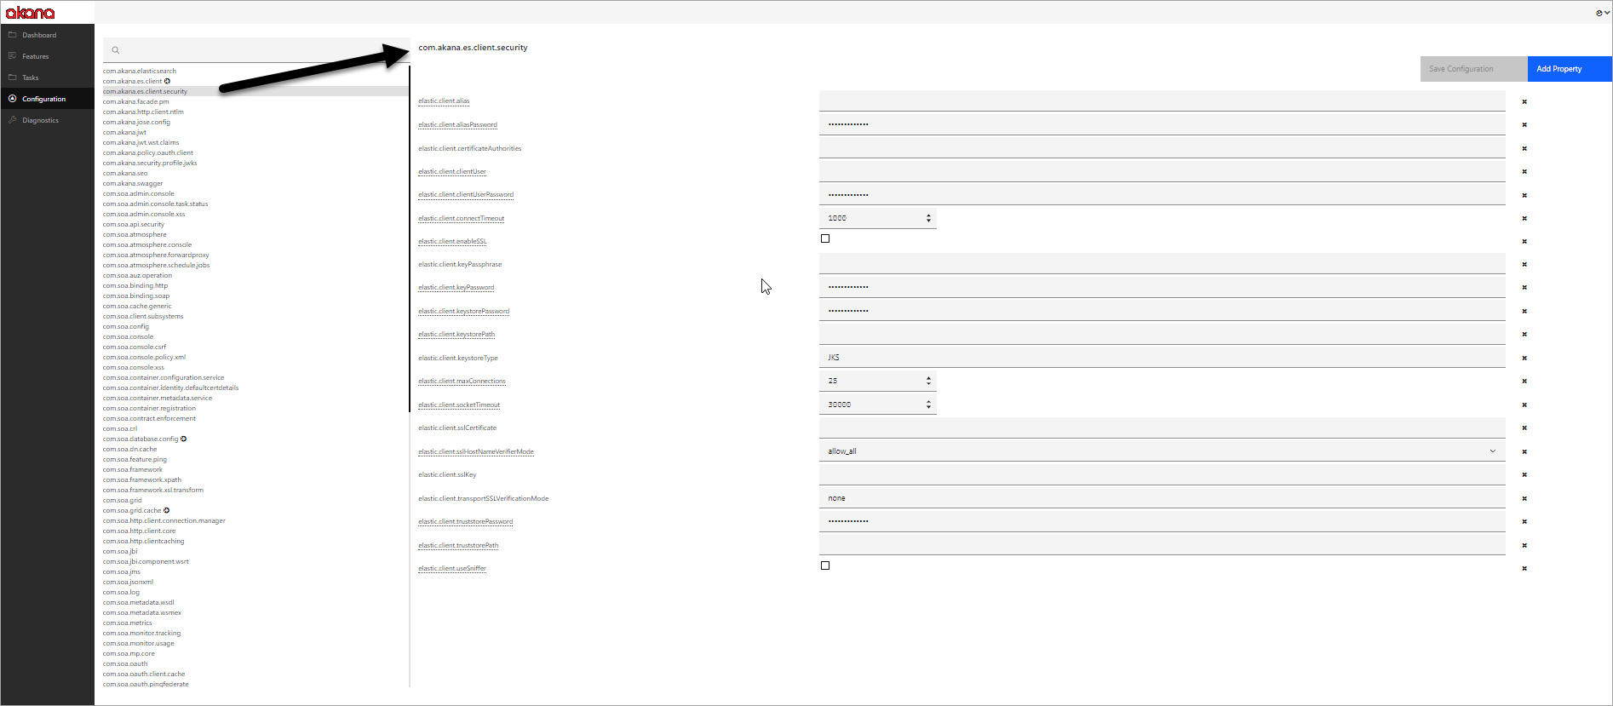Screen dimensions: 1613x706
Task: Adjust the socketTimeout 30000 spinner arrows
Action: pyautogui.click(x=928, y=405)
